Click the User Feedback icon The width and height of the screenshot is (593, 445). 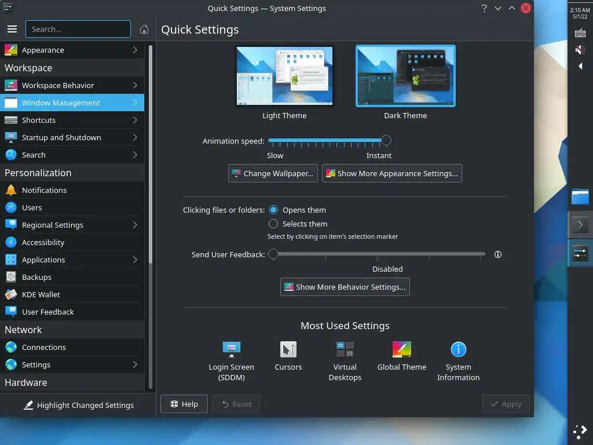[x=10, y=312]
